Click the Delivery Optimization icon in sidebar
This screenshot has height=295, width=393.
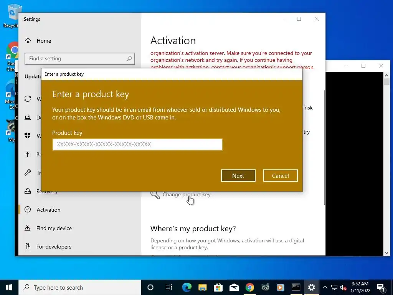click(28, 117)
